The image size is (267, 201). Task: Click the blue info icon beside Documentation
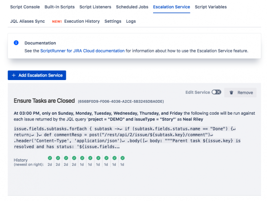pos(16,43)
